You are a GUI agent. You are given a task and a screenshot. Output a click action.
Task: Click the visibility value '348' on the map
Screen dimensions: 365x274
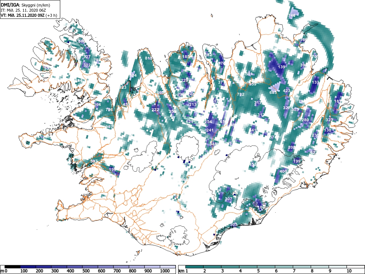coord(213,144)
